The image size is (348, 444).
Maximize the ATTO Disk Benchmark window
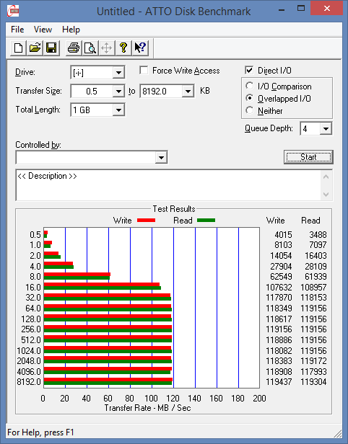301,9
